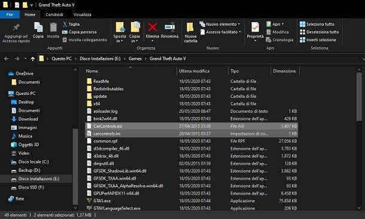365x219 pixels.
Task: Expand breadcrumb chevron after Questo PC
Action: coord(75,59)
